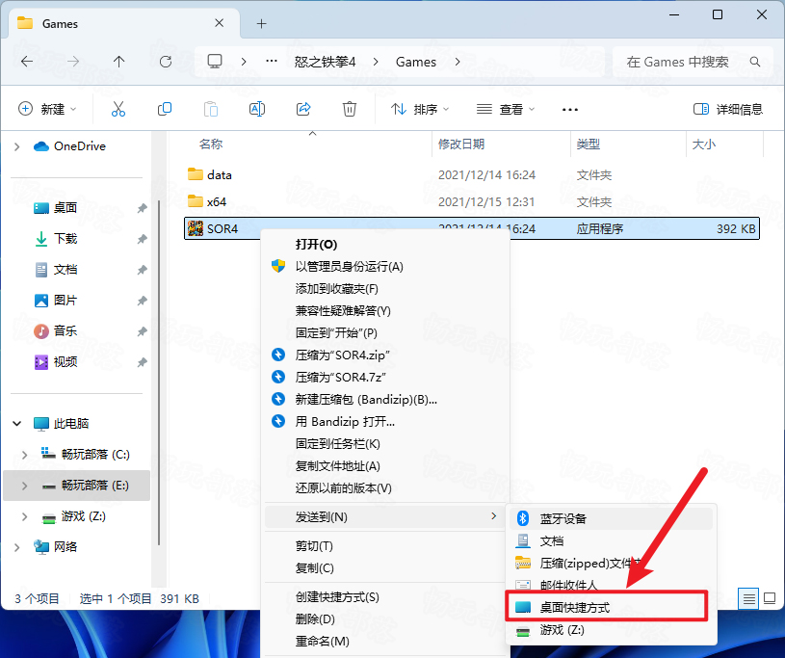The height and width of the screenshot is (658, 785).
Task: Select the x64 folder row
Action: 472,201
